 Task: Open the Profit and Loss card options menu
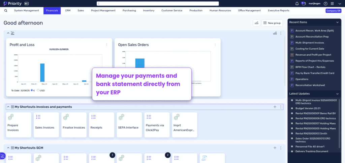(x=107, y=45)
